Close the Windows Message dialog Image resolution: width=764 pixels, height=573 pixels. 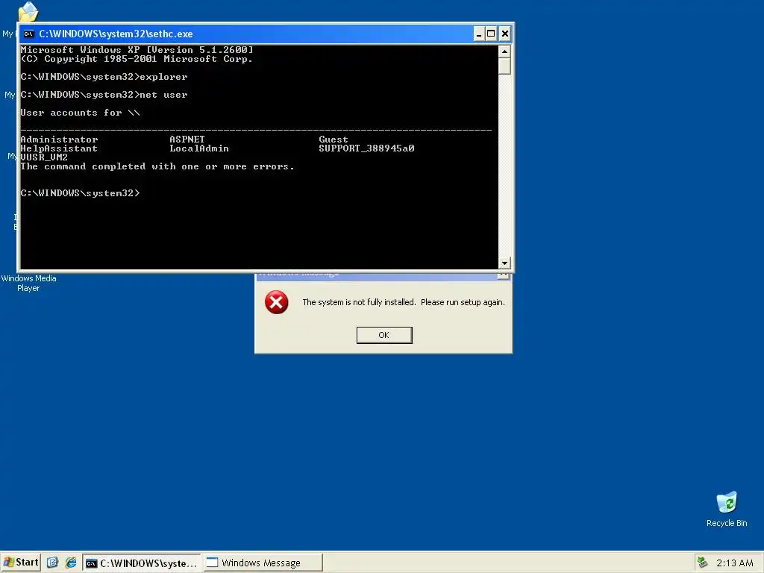tap(504, 275)
